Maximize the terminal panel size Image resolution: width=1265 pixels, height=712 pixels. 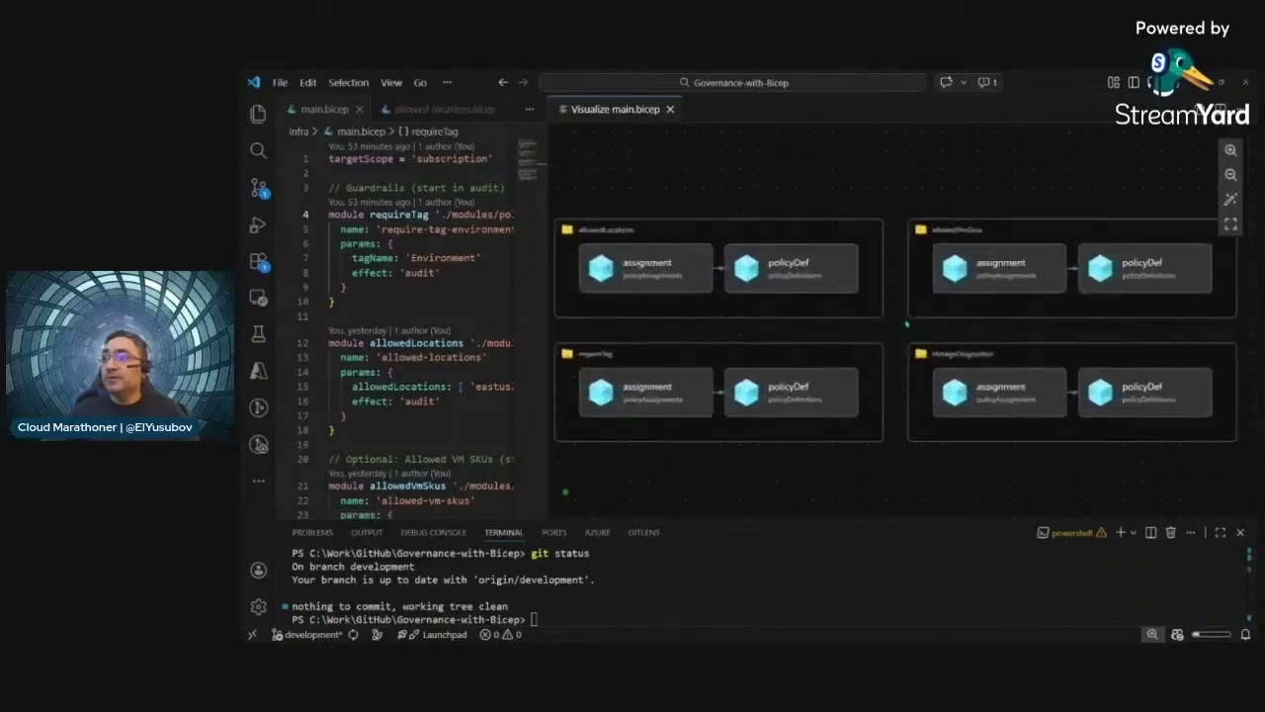click(1221, 532)
